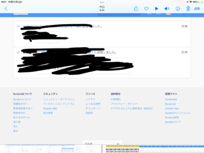Click the ScratchEd link
Image resolution: width=204 pixels, height=153 pixels.
(171, 99)
